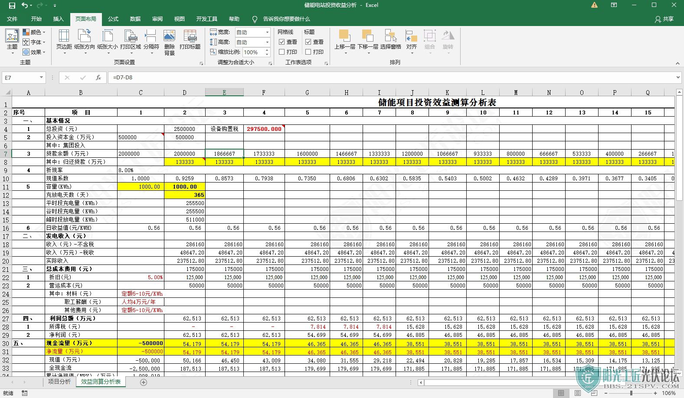Click the macro record icon in status bar
Screen dimensions: 684x398
(24, 393)
